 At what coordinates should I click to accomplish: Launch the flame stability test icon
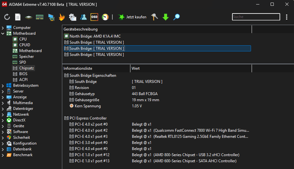point(62,17)
